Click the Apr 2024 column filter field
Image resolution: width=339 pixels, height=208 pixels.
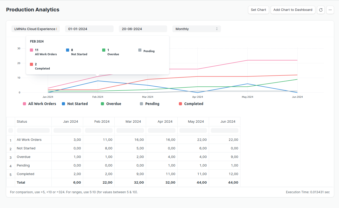tap(162, 130)
